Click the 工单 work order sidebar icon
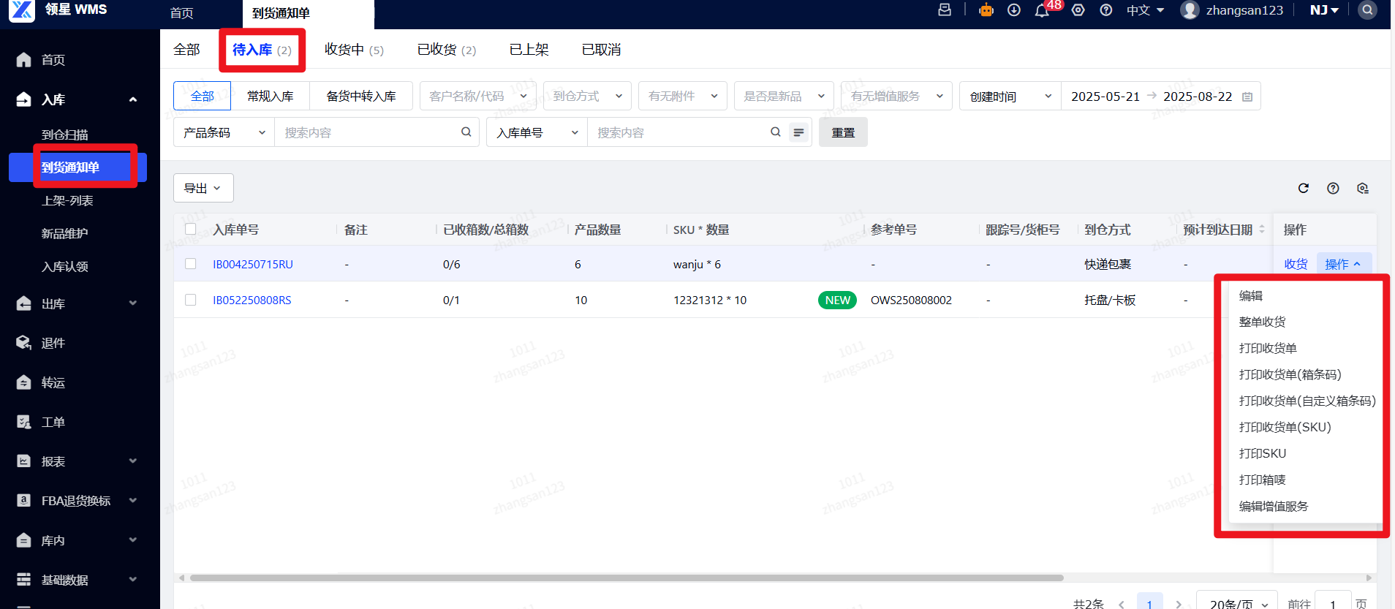The image size is (1395, 609). point(24,422)
